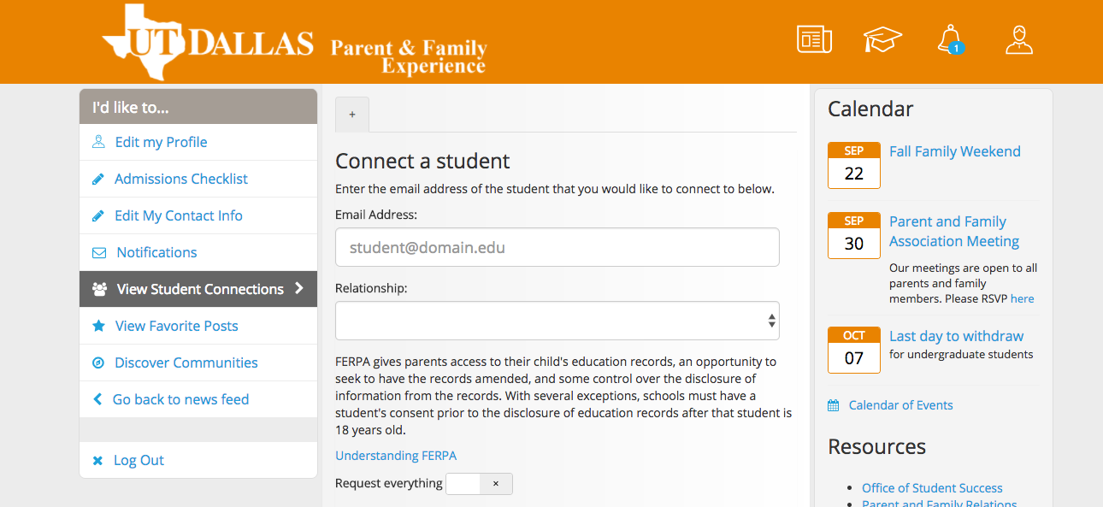Open Notifications in the sidebar menu
The height and width of the screenshot is (507, 1103).
[198, 252]
